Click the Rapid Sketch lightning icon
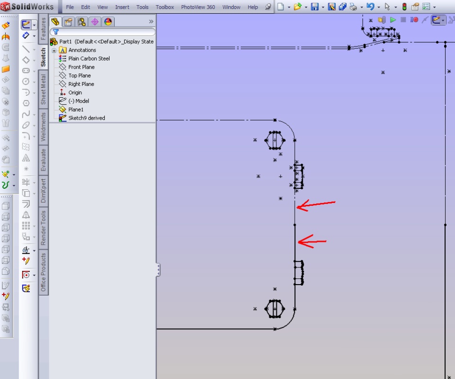This screenshot has height=379, width=455. tap(26, 288)
